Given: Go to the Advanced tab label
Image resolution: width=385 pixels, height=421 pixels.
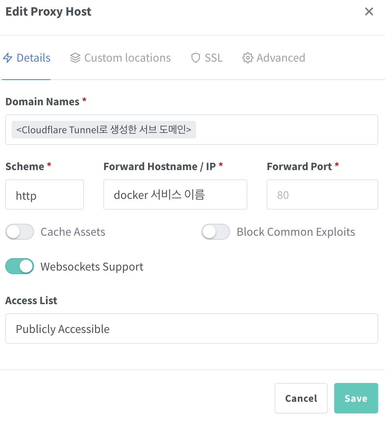Looking at the screenshot, I should click(281, 58).
